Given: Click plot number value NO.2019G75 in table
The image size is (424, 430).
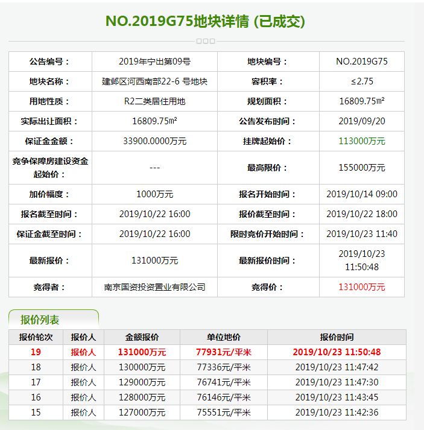Looking at the screenshot, I should pos(362,62).
